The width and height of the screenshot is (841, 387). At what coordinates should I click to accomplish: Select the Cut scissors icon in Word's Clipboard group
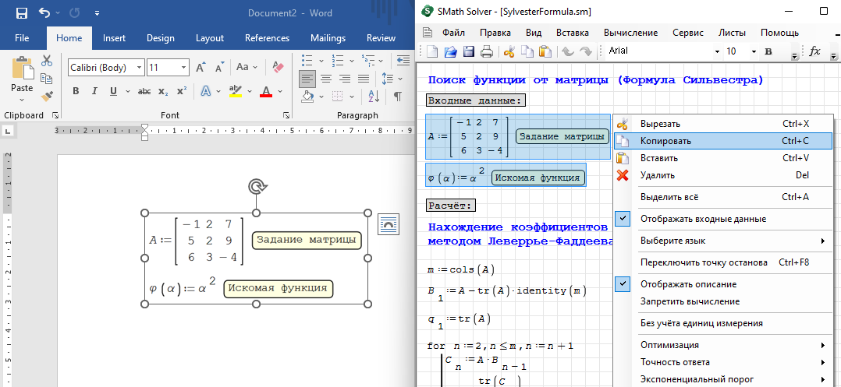tap(47, 61)
